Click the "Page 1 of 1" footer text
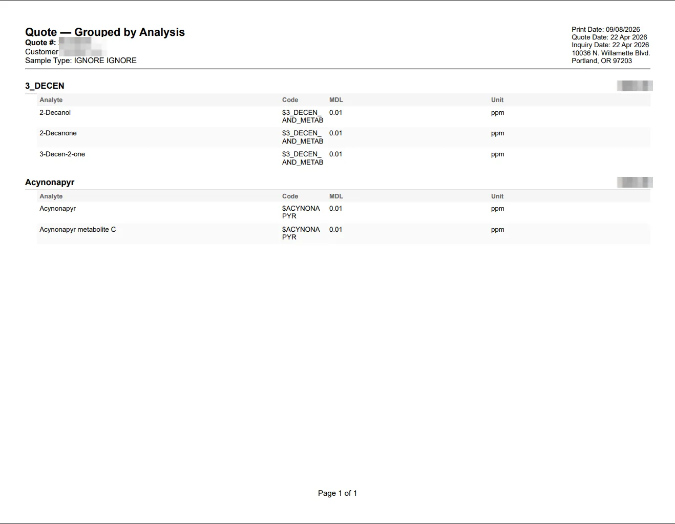 (337, 493)
